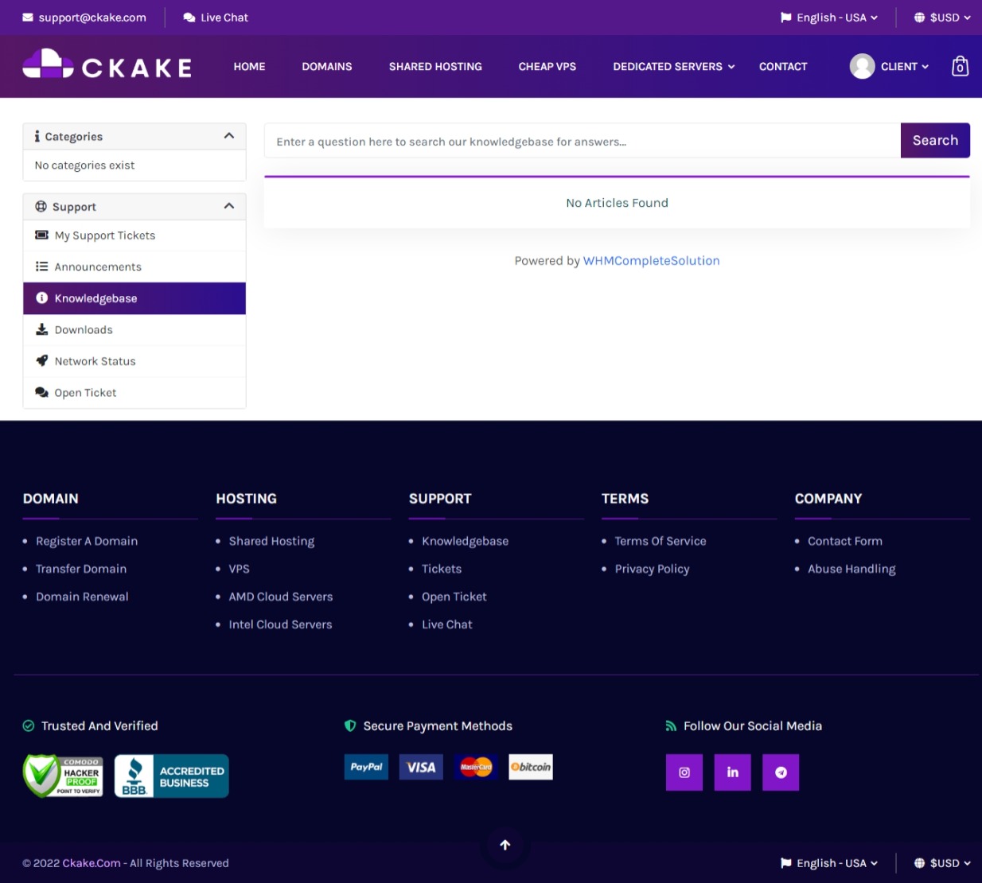Screen dimensions: 982x883
Task: Click the scroll-to-top arrow button
Action: (x=505, y=845)
